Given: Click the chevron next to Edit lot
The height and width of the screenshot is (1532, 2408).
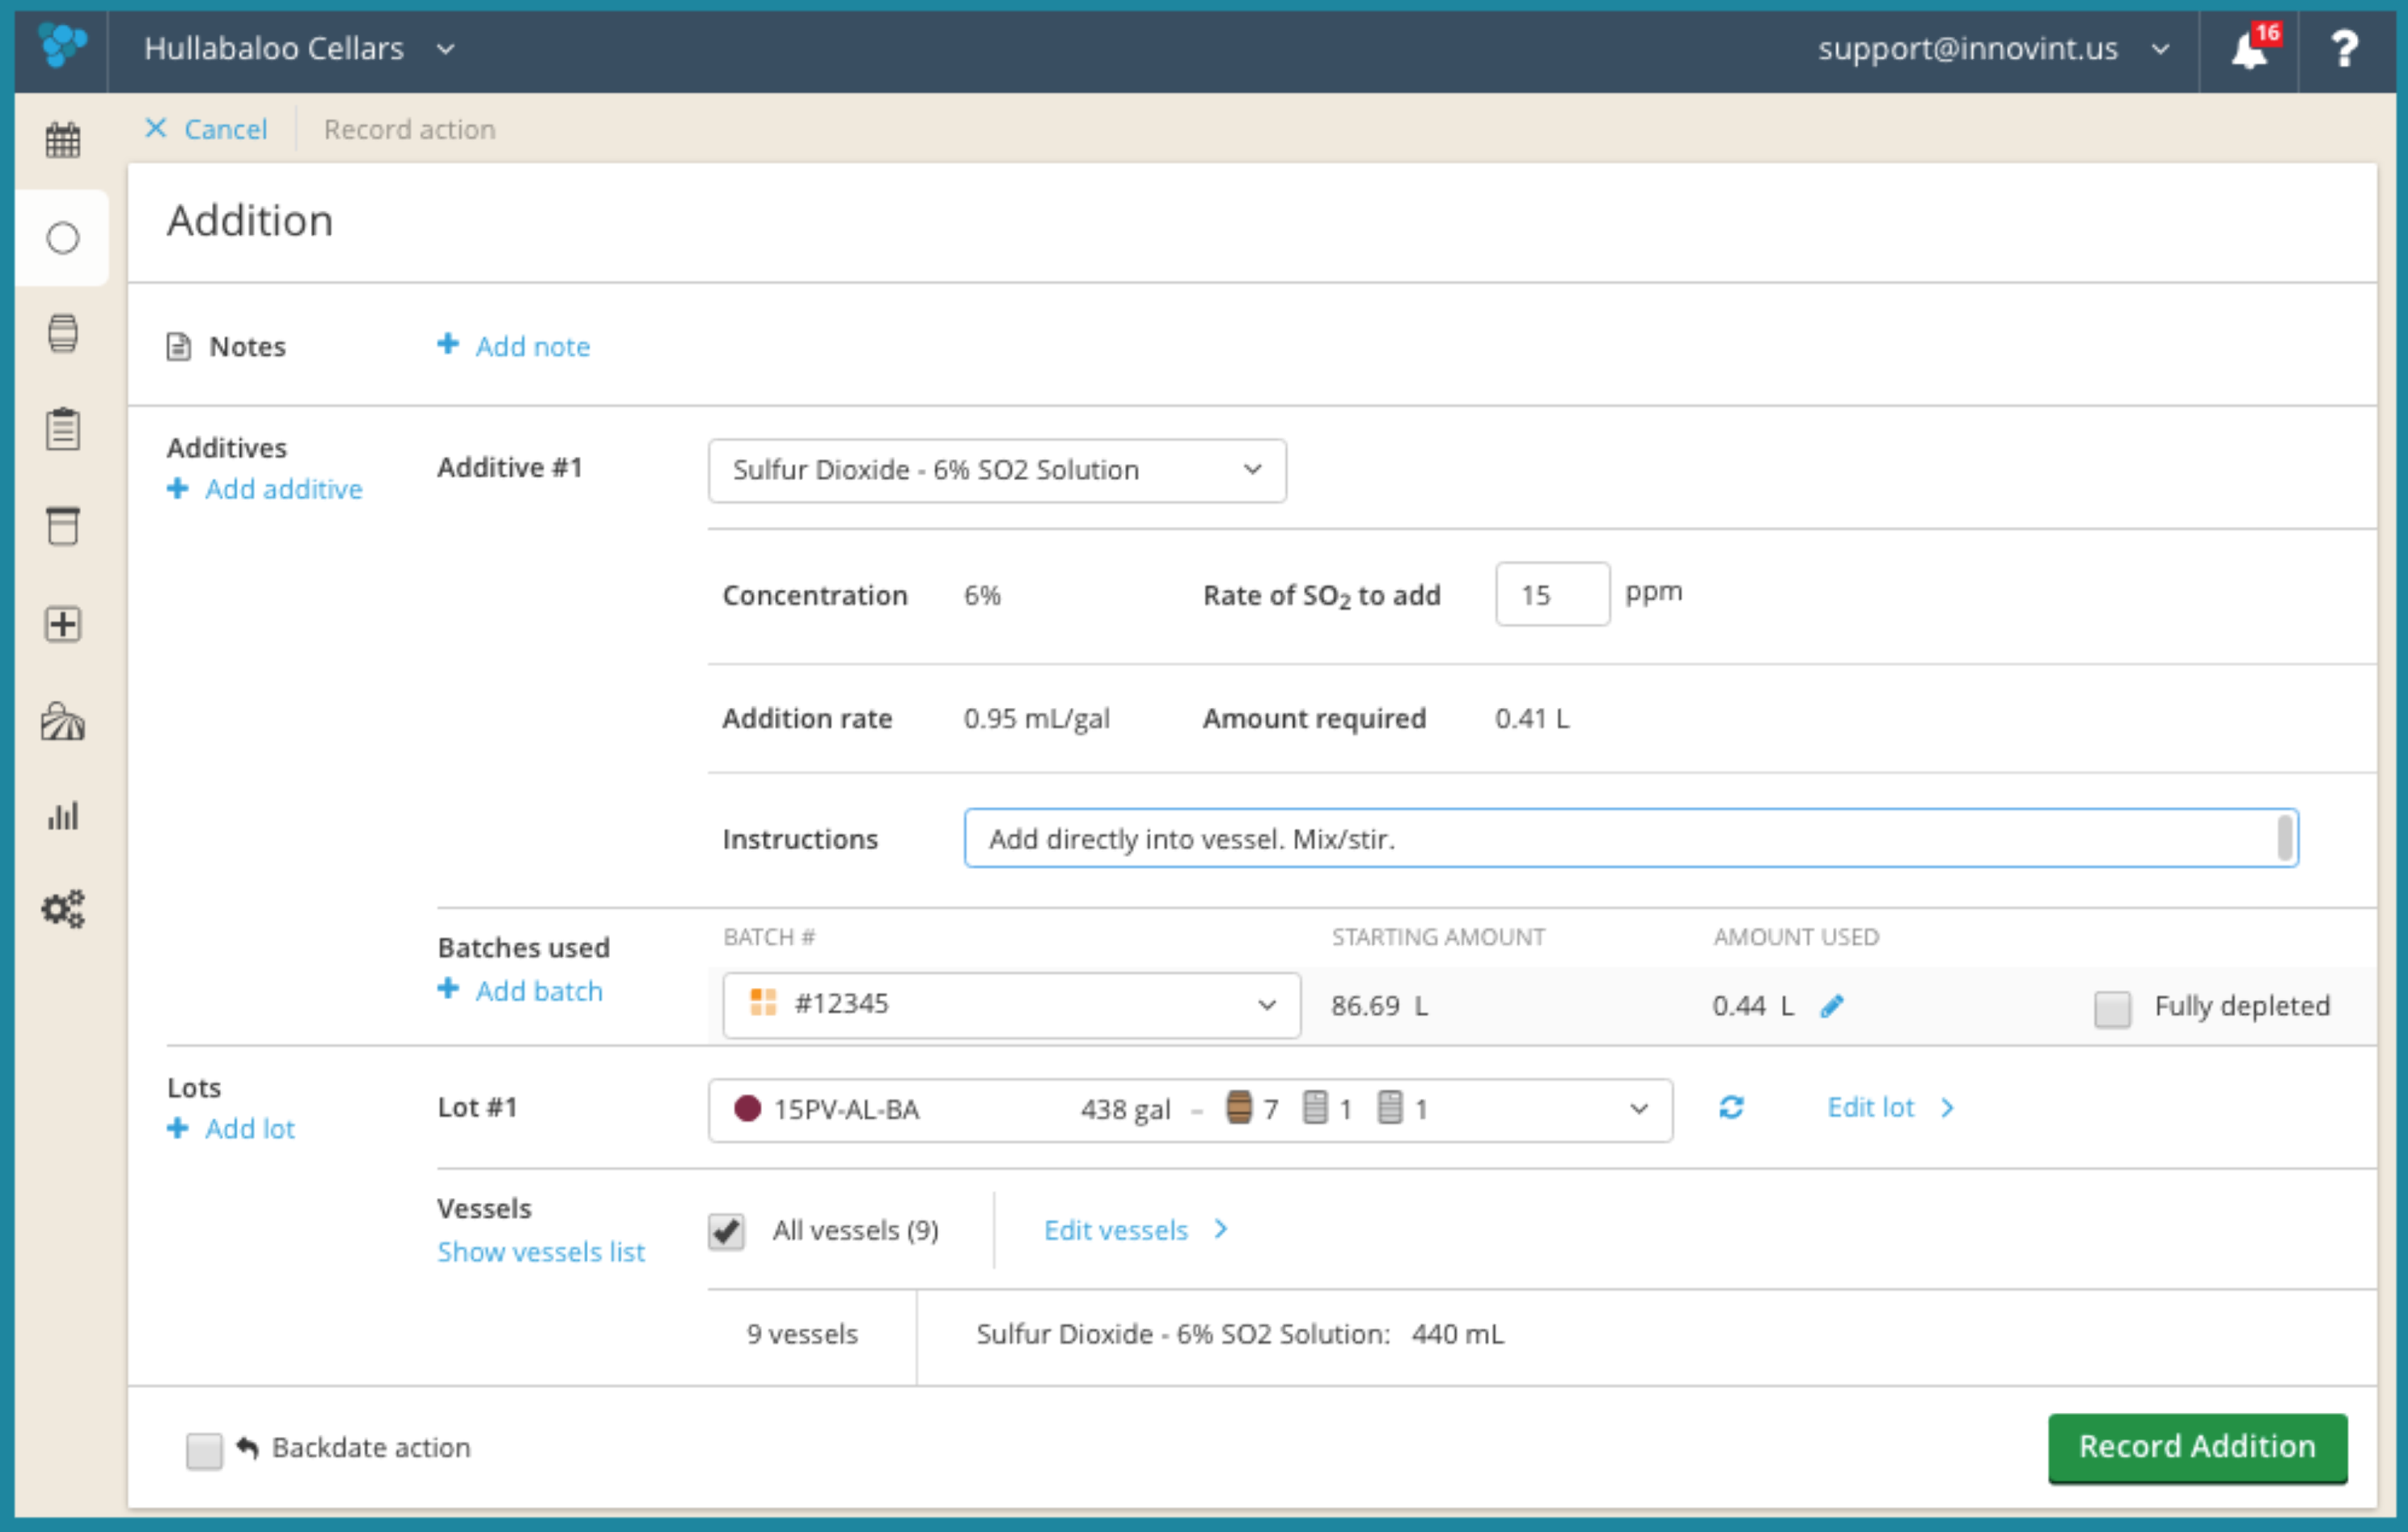Looking at the screenshot, I should pyautogui.click(x=1947, y=1108).
